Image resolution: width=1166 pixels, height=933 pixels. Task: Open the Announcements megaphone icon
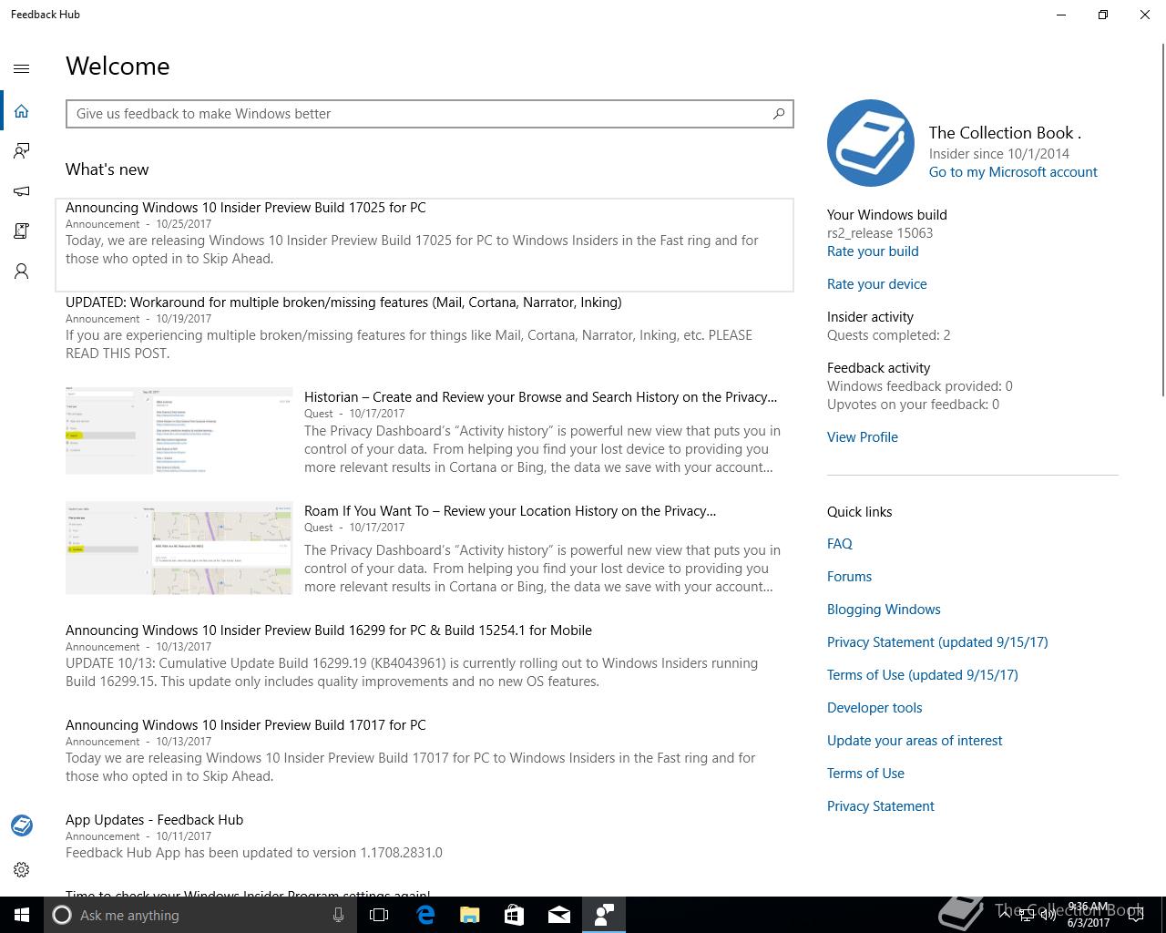(22, 191)
